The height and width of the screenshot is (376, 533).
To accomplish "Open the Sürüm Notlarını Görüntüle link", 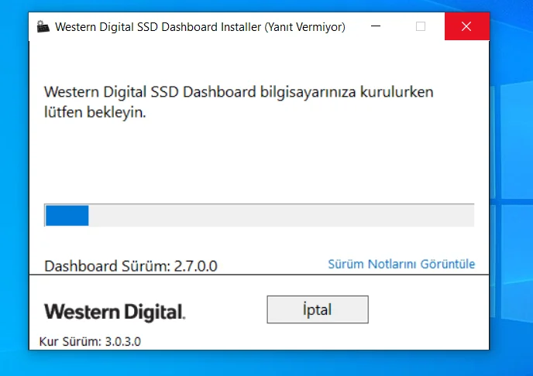I will tap(401, 264).
